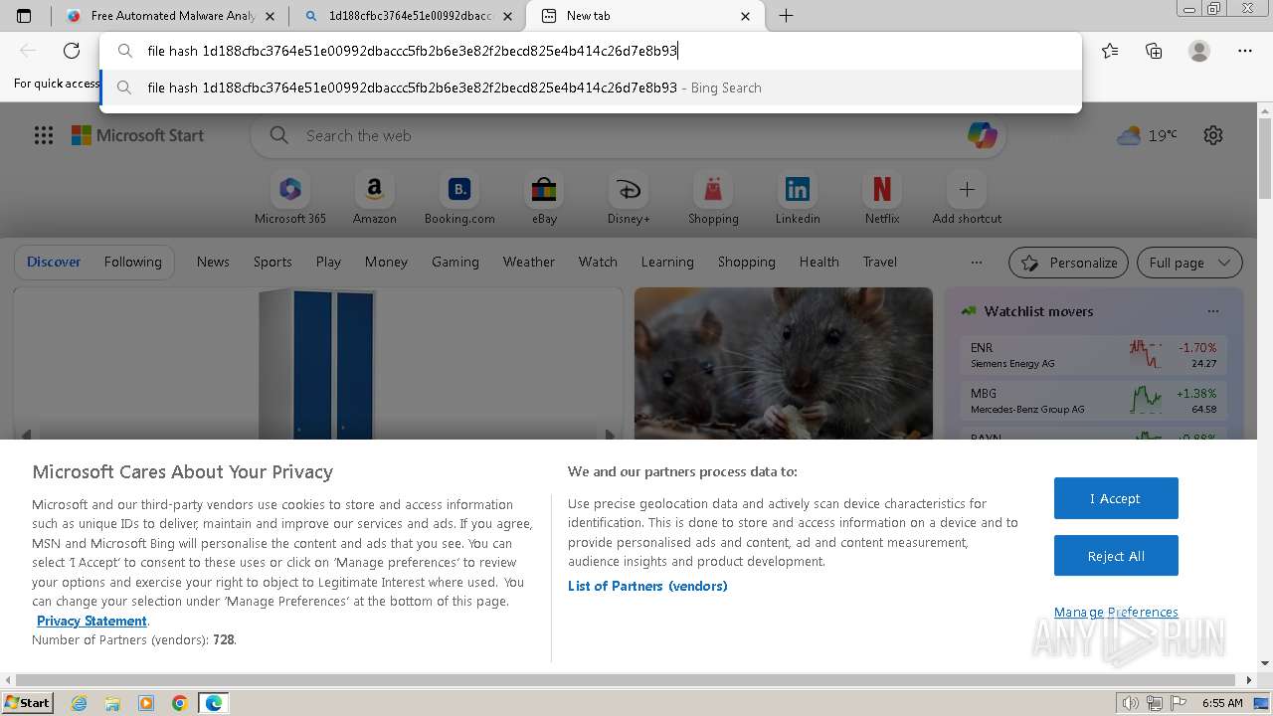
Task: Close the New tab tab
Action: [x=746, y=16]
